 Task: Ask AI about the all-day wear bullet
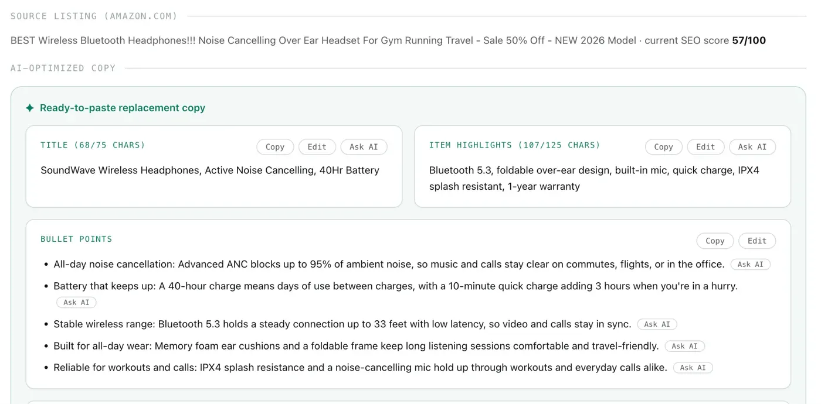pos(684,346)
